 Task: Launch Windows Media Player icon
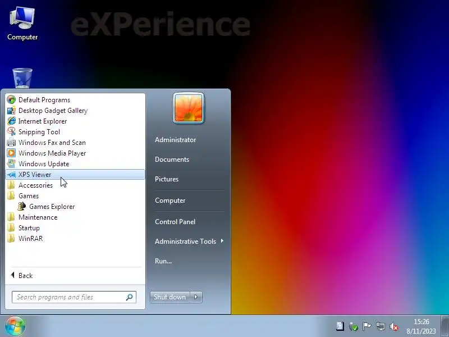click(11, 153)
